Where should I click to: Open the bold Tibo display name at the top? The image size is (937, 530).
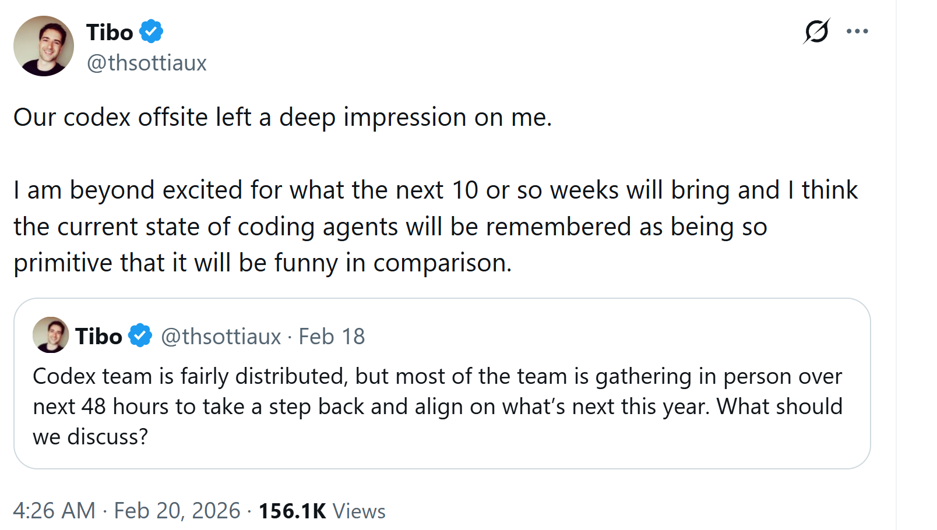coord(110,33)
